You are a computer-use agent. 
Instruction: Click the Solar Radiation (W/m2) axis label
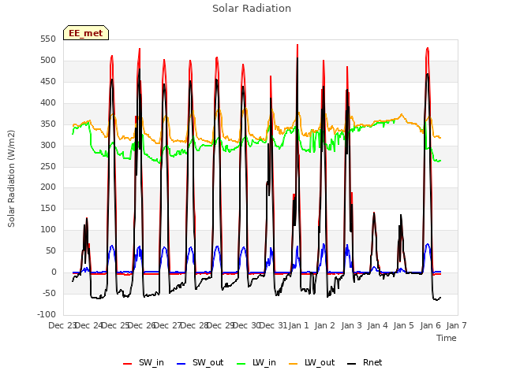point(11,179)
